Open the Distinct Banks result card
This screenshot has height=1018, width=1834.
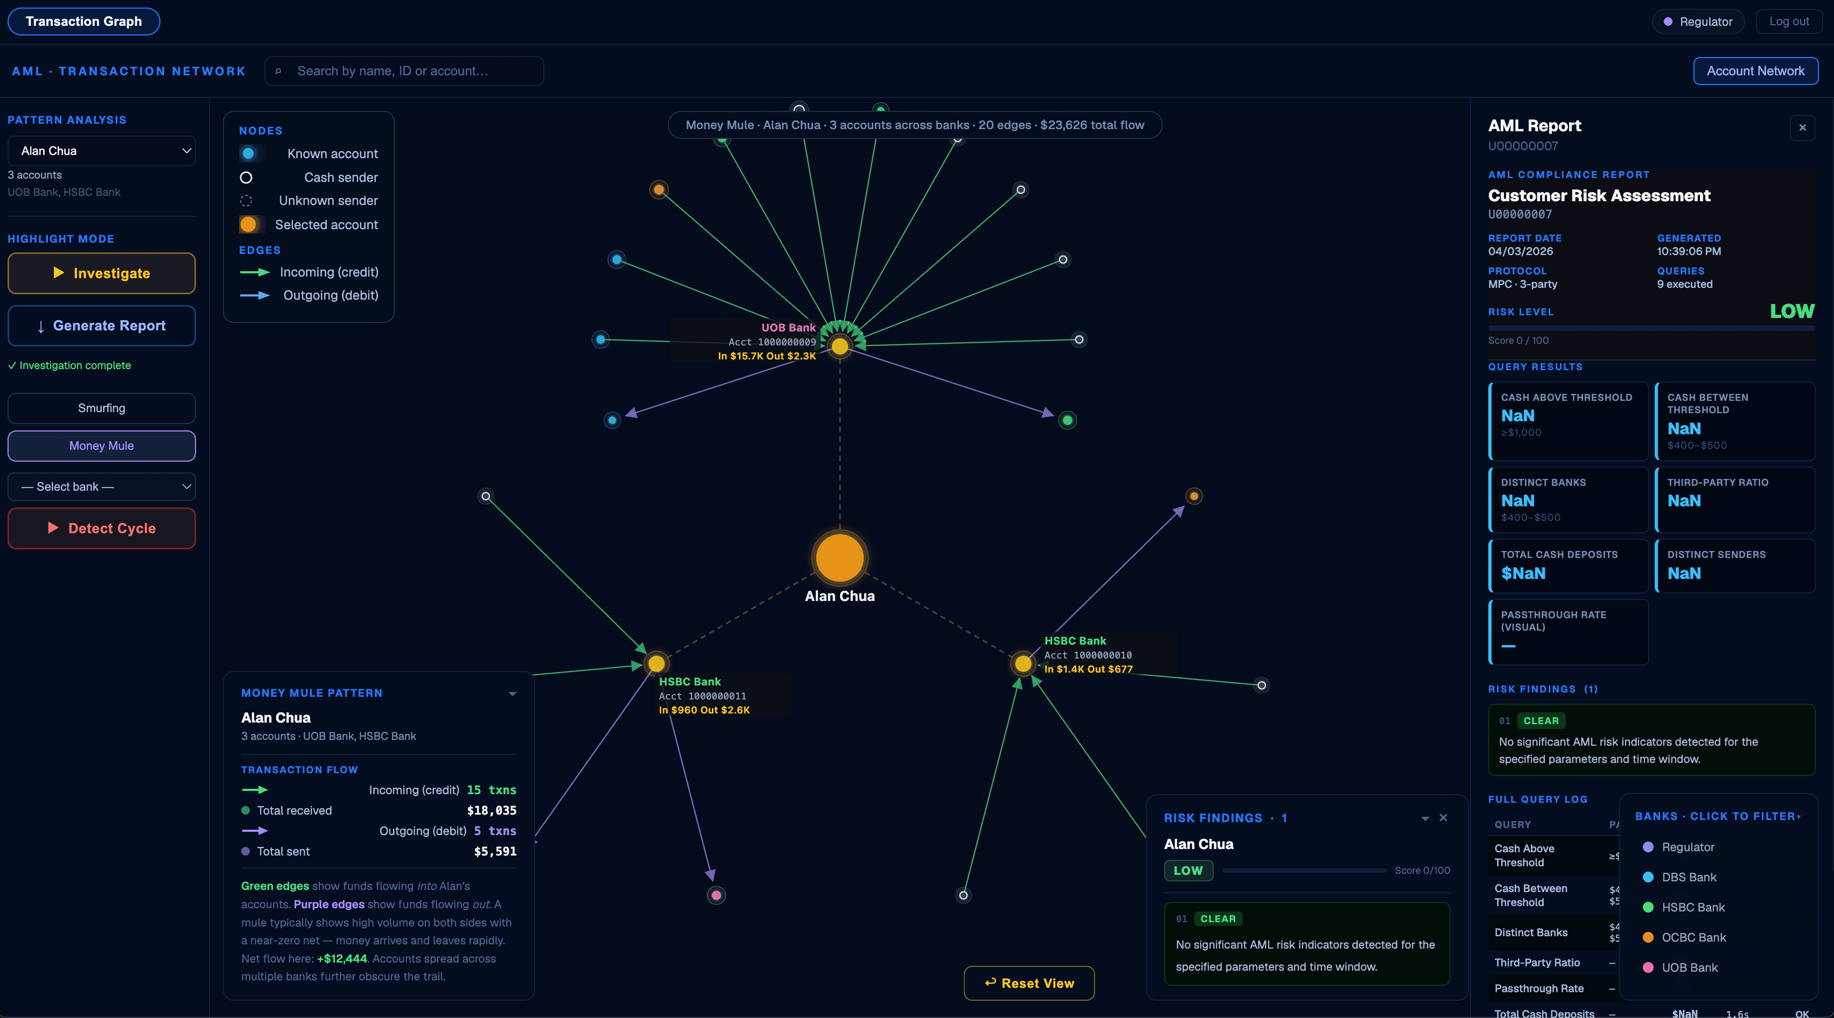coord(1567,499)
